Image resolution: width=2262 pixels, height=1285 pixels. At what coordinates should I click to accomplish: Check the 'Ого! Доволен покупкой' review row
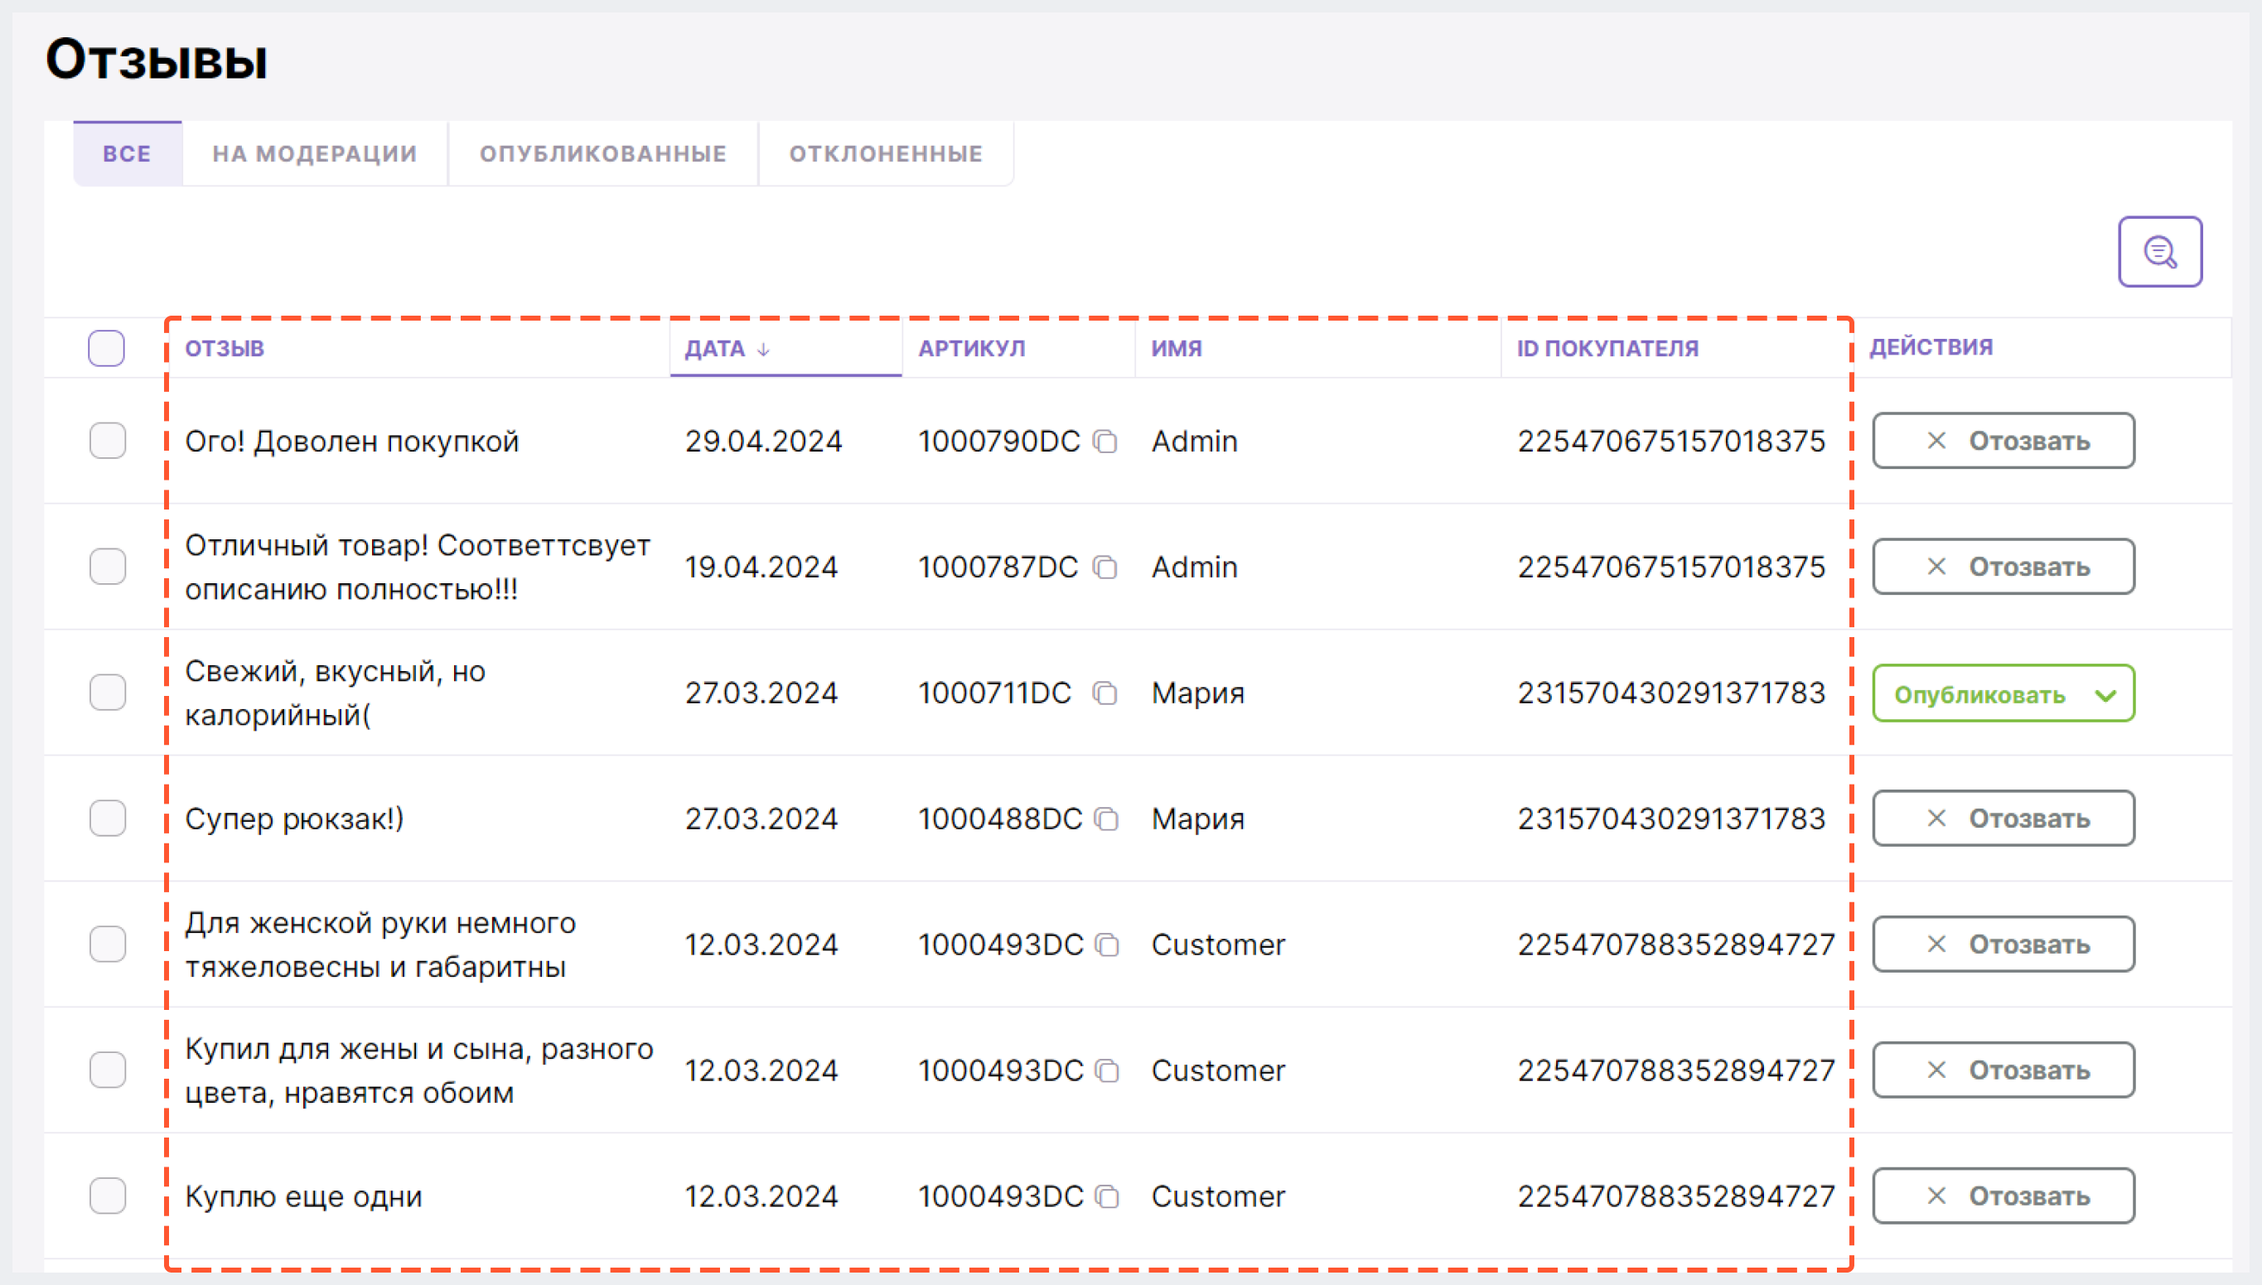[x=107, y=441]
